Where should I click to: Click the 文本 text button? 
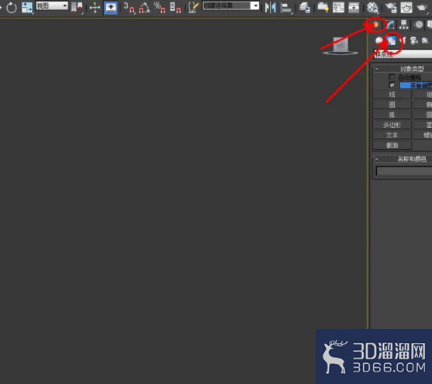click(x=392, y=135)
